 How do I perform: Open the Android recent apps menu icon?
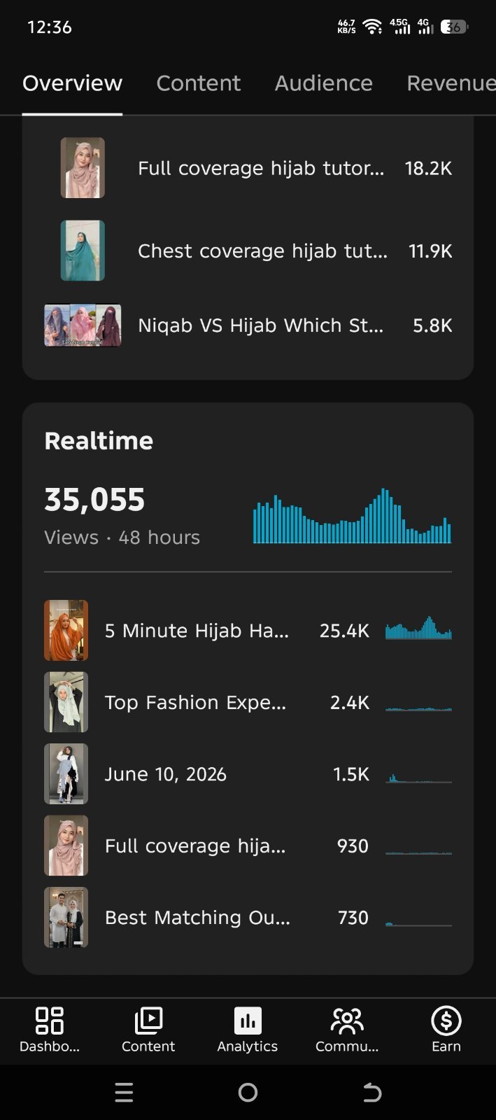coord(124,1092)
